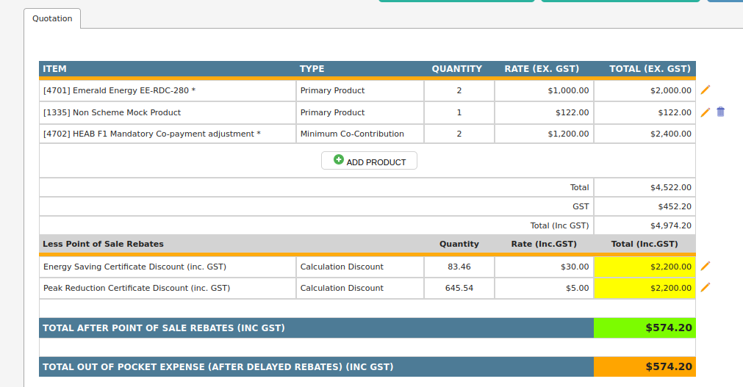743x387 pixels.
Task: Delete the Non Scheme Mock Product row
Action: point(720,112)
